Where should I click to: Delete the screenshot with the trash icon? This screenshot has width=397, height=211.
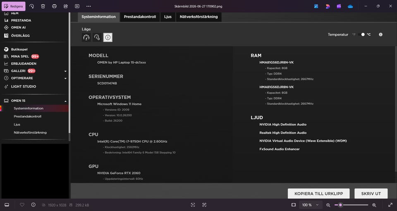coord(43,6)
